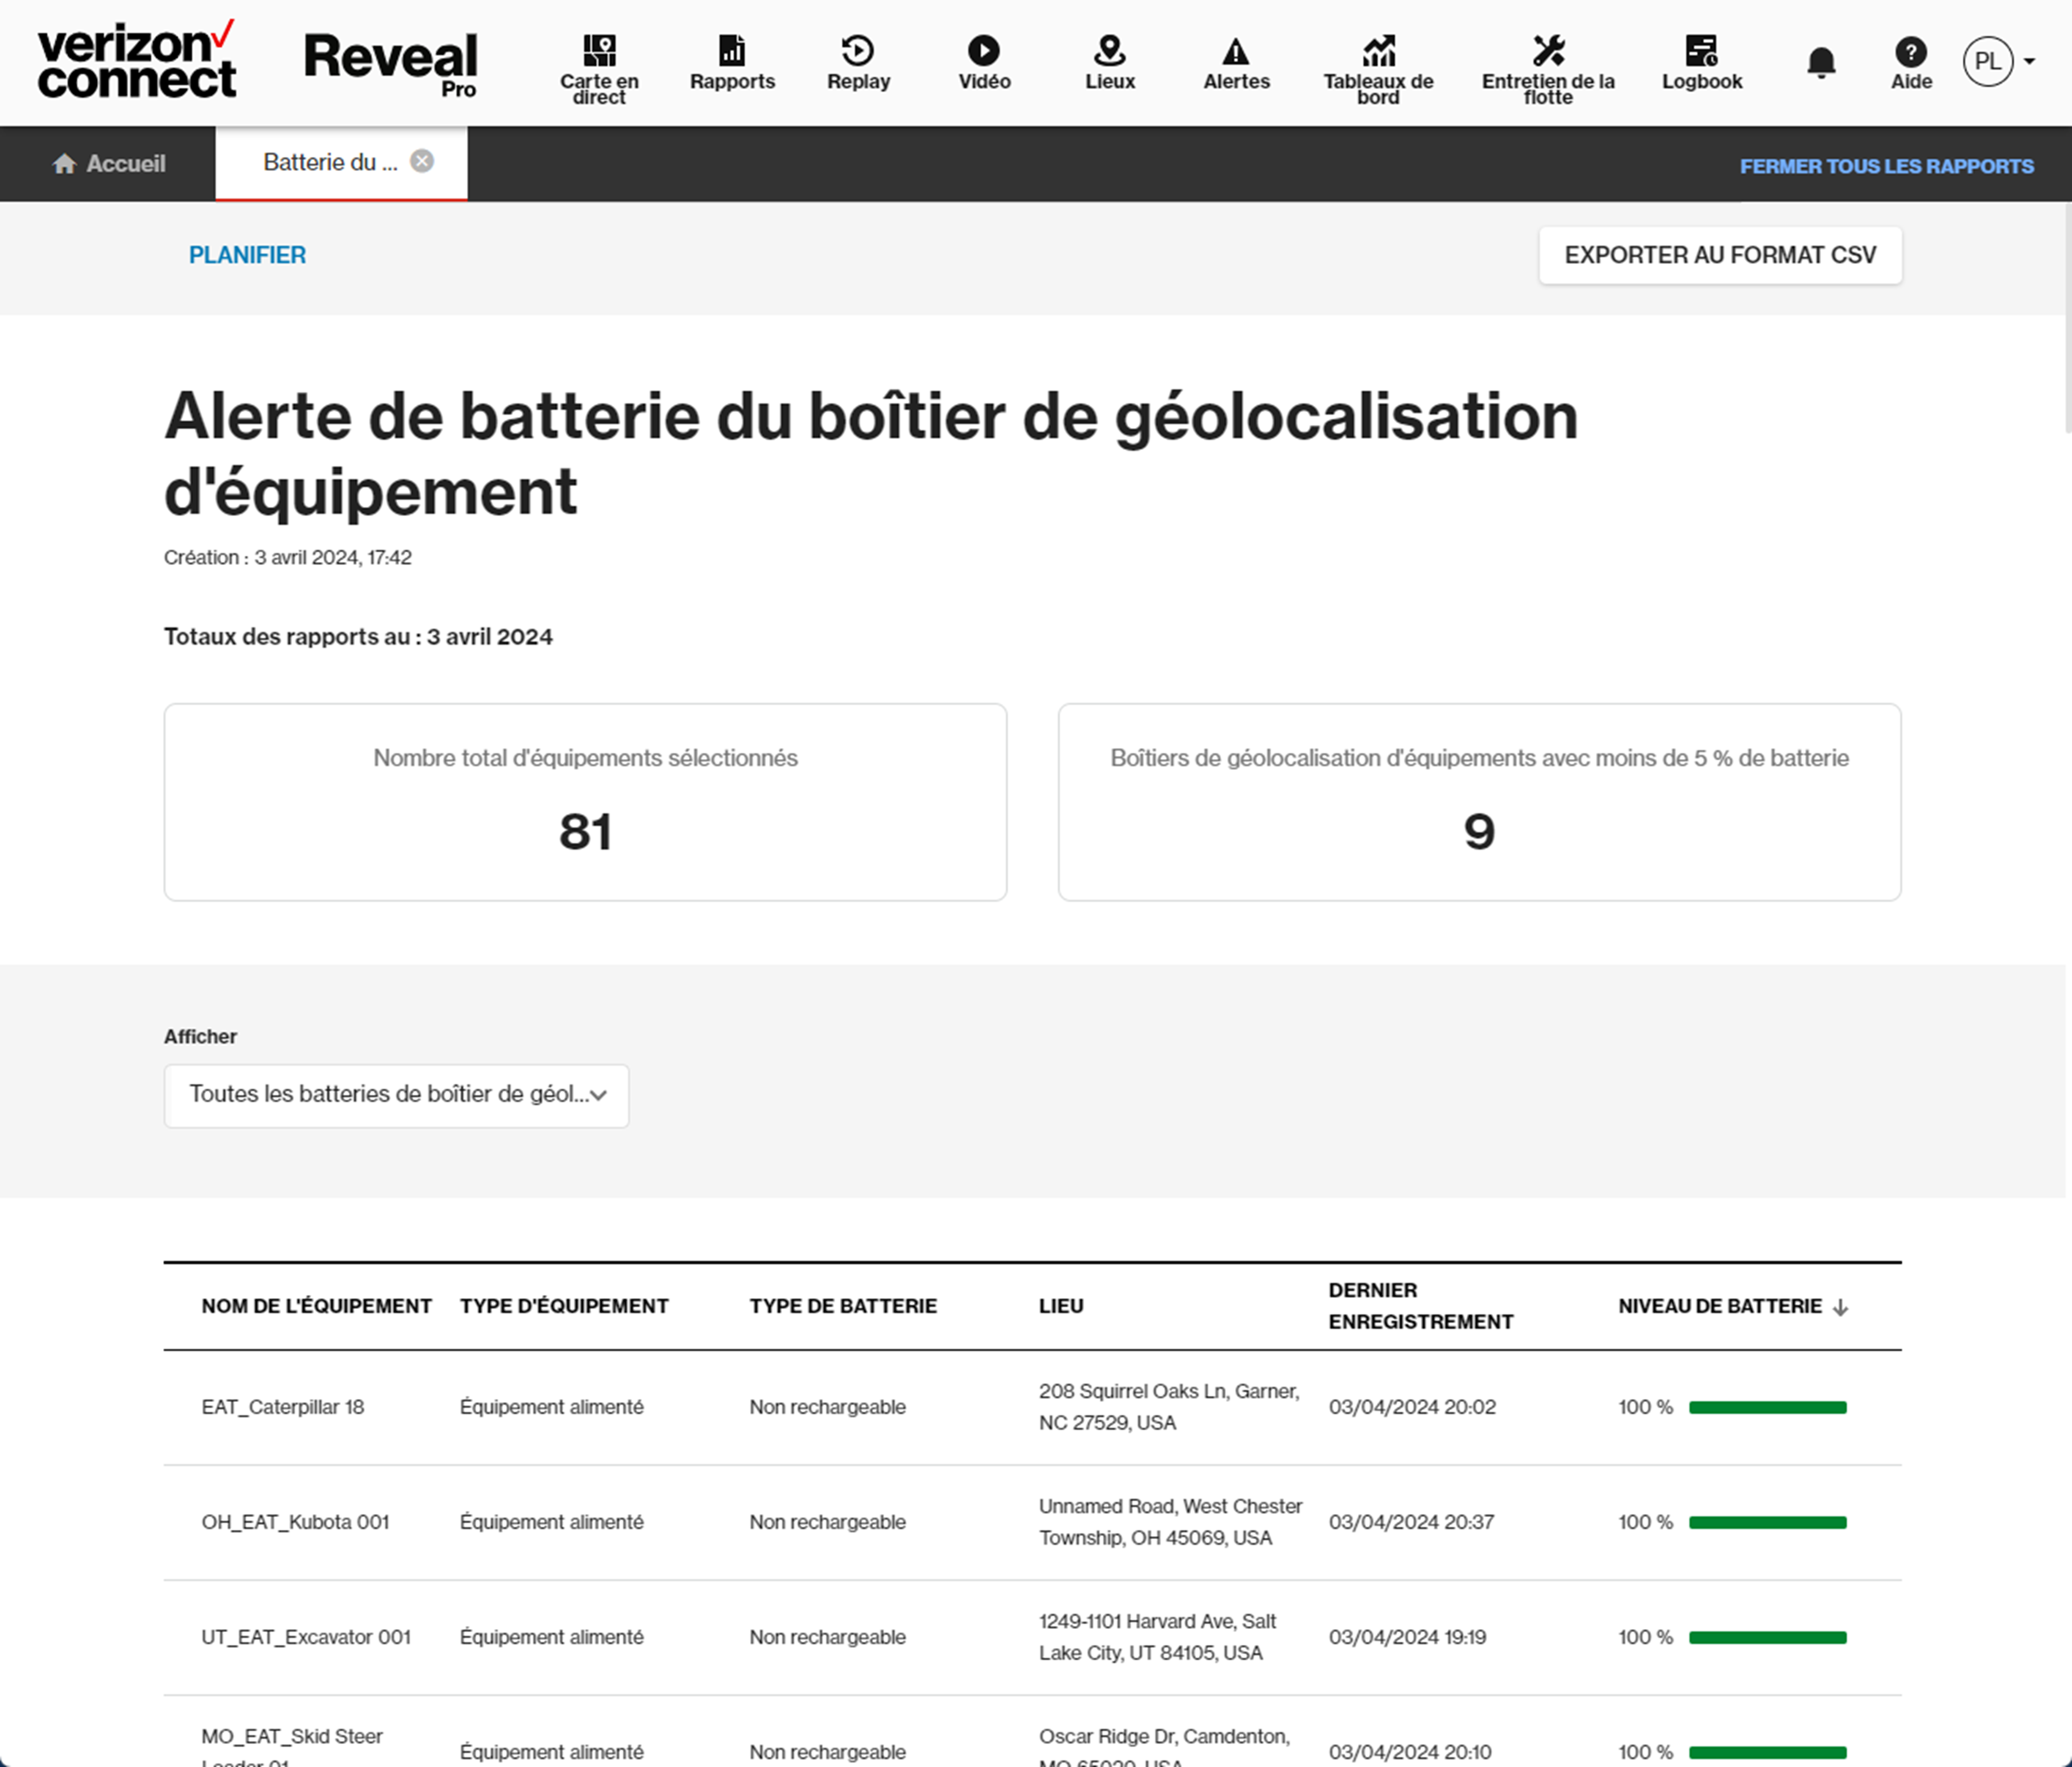Sort by Type d'équipement column header
This screenshot has height=1767, width=2072.
[564, 1306]
